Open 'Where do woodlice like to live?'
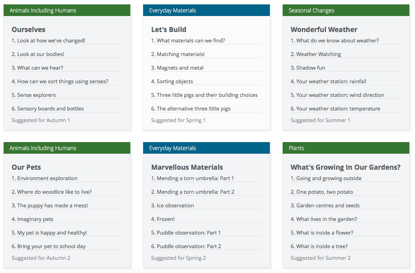The width and height of the screenshot is (415, 273). pyautogui.click(x=52, y=192)
